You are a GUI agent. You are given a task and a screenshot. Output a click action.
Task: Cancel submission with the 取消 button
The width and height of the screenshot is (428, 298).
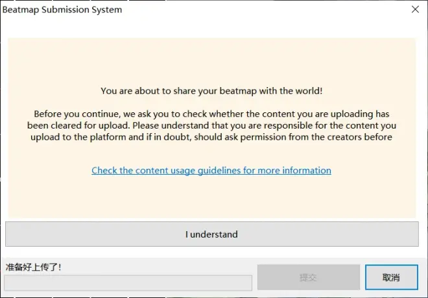392,277
